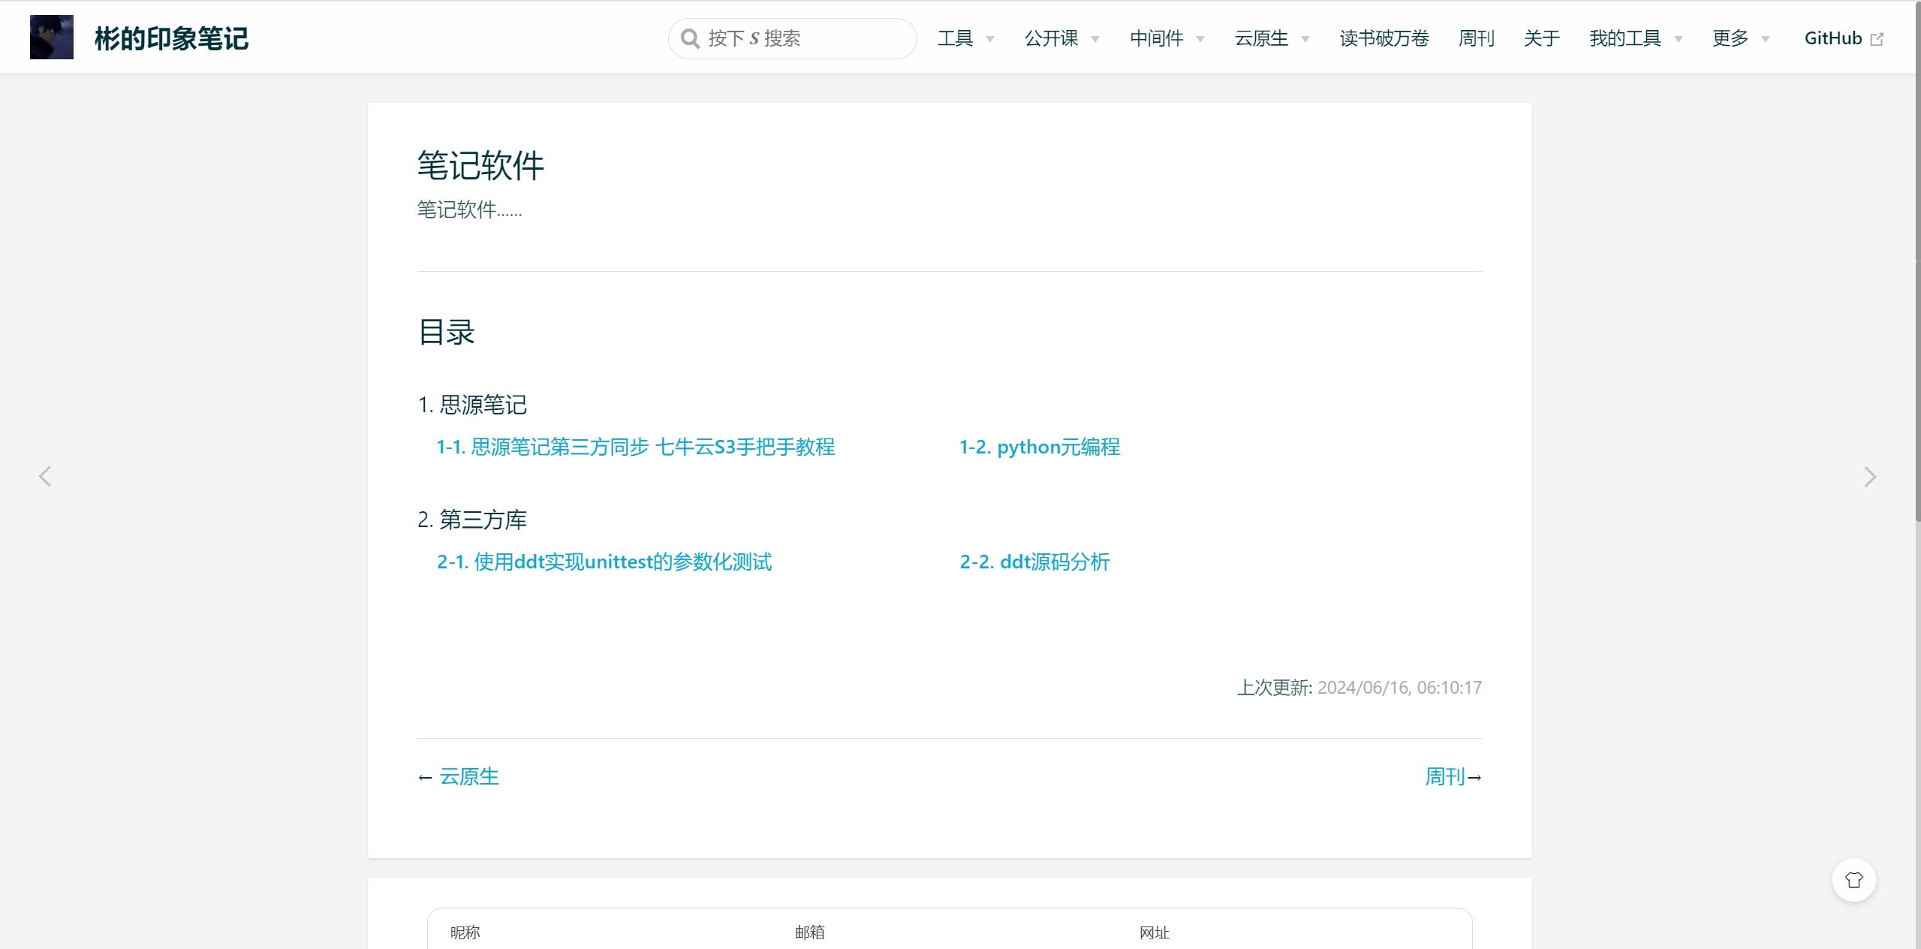Click the 1. 思源笔记 catalog heading
Viewport: 1921px width, 949px height.
click(x=472, y=405)
